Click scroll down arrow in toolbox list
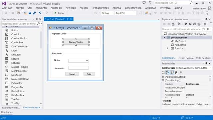The width and height of the screenshot is (213, 120). click(x=41, y=104)
